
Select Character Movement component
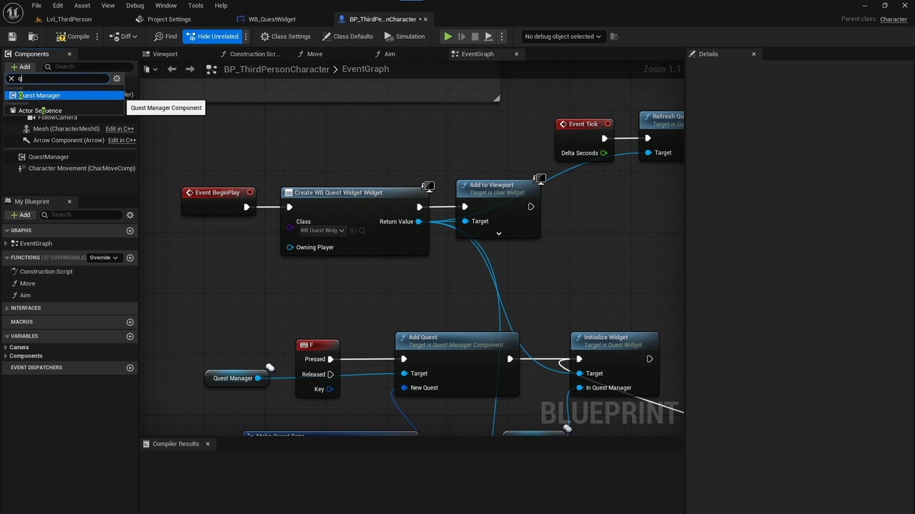point(81,168)
